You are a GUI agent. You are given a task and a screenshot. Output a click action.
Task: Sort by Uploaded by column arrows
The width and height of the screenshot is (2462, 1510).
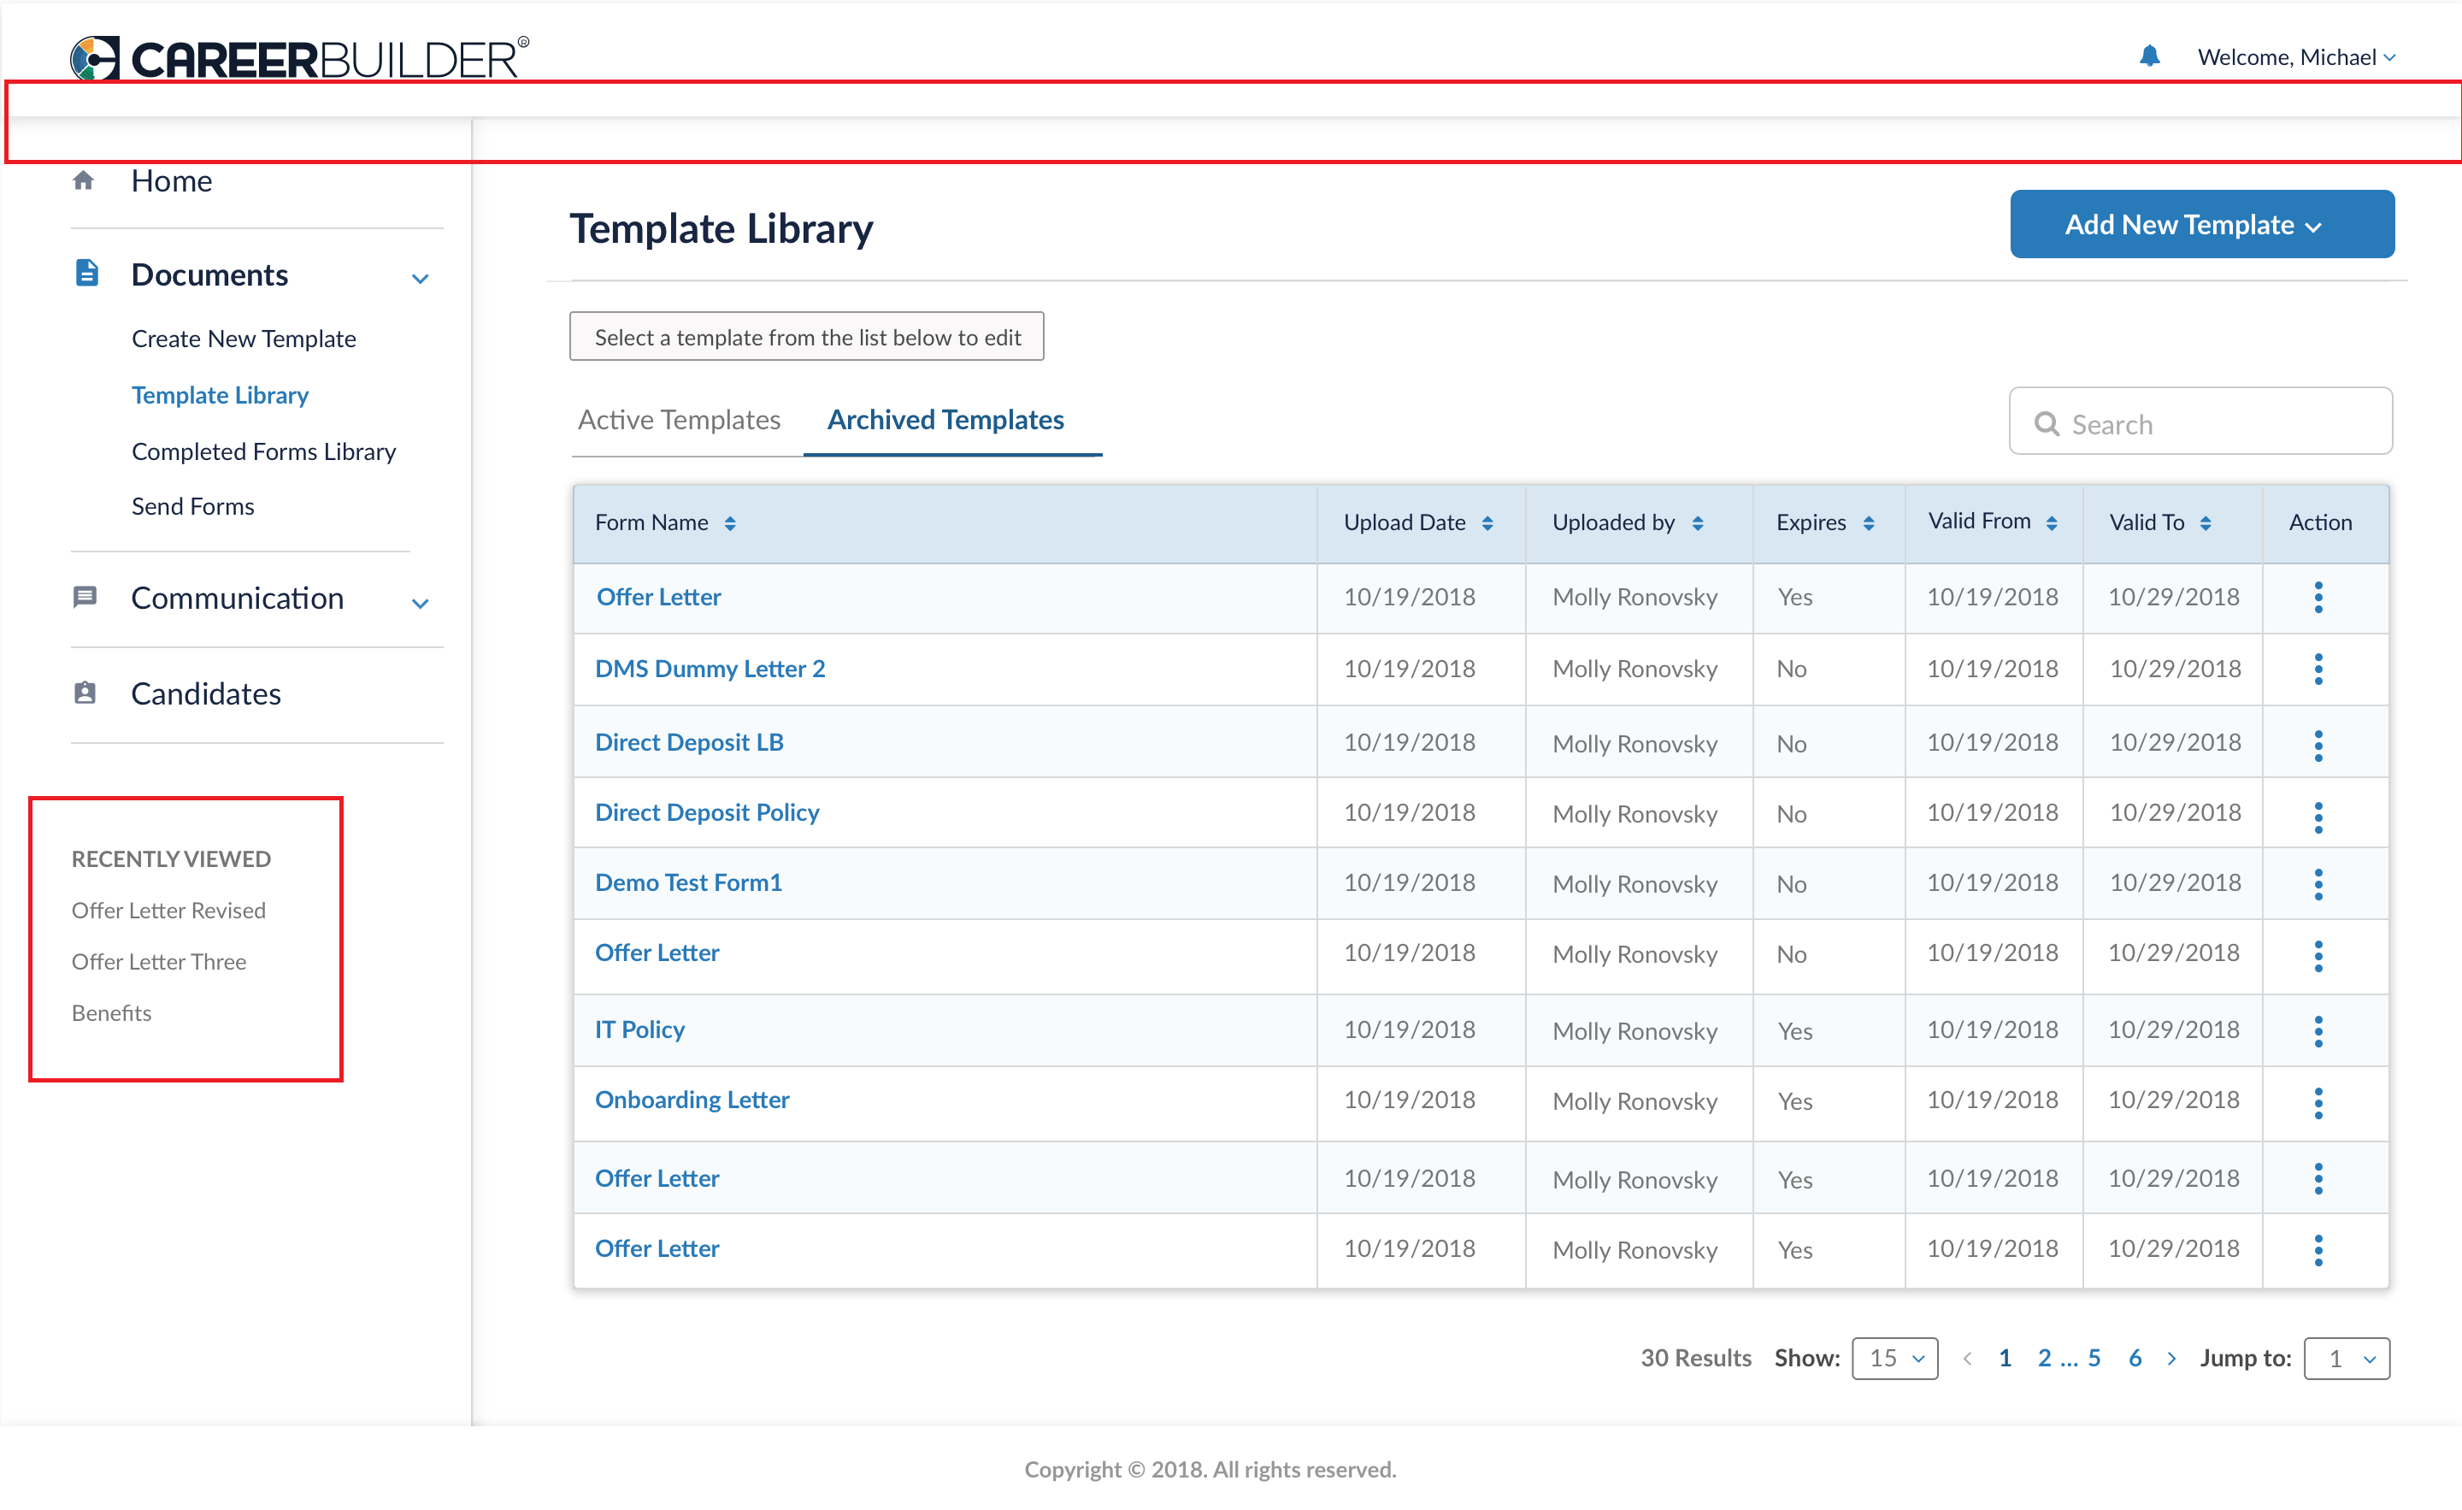pos(1698,523)
